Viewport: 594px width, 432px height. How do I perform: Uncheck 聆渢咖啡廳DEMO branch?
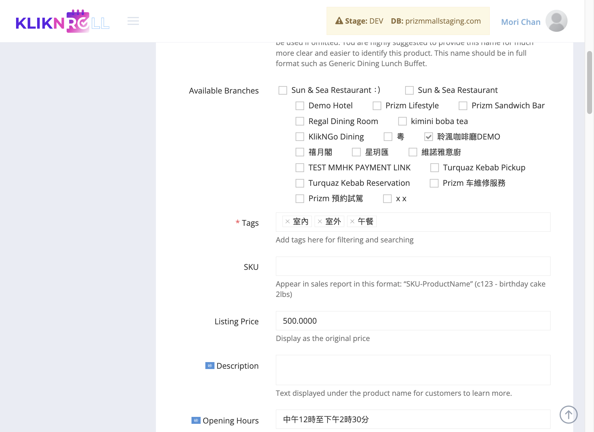pos(429,137)
